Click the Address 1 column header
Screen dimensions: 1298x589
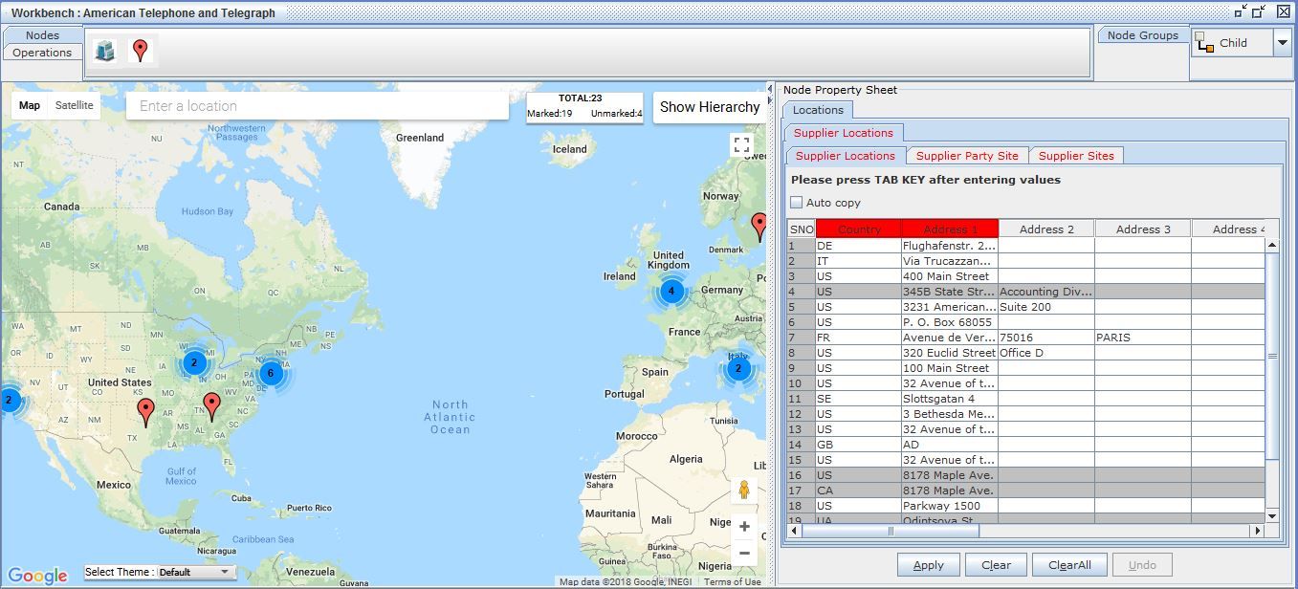[950, 229]
